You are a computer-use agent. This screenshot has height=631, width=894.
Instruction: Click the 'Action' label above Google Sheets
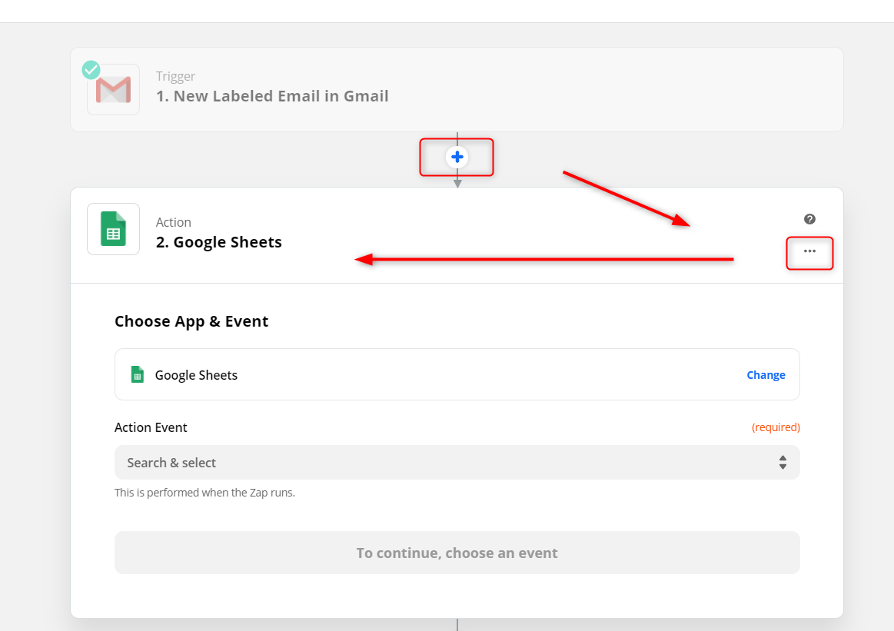173,222
